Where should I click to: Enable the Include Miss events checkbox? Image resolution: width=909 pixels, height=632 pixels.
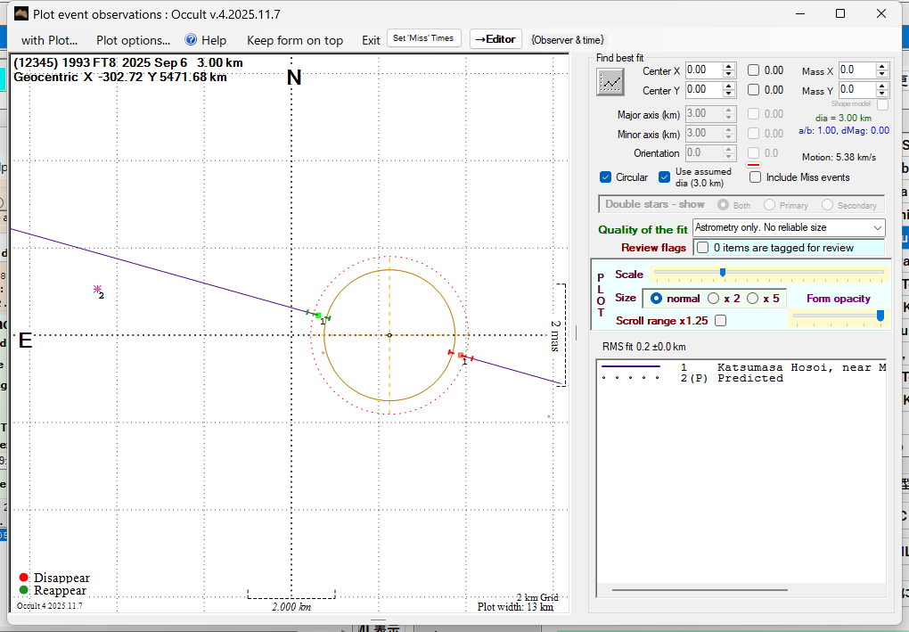756,177
